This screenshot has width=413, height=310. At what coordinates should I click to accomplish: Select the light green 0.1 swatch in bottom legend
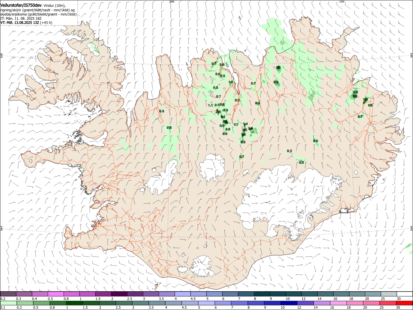pyautogui.click(x=8, y=303)
